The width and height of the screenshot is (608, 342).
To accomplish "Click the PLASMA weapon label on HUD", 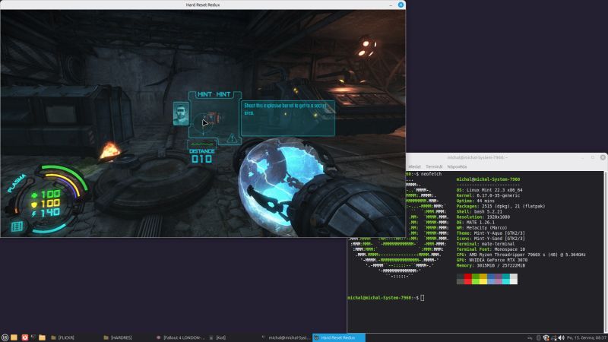I will click(16, 183).
